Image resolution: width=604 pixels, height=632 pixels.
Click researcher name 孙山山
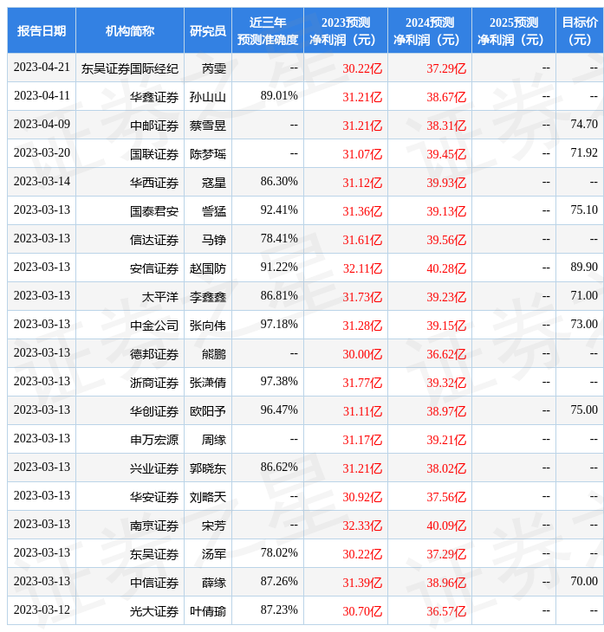pyautogui.click(x=208, y=97)
